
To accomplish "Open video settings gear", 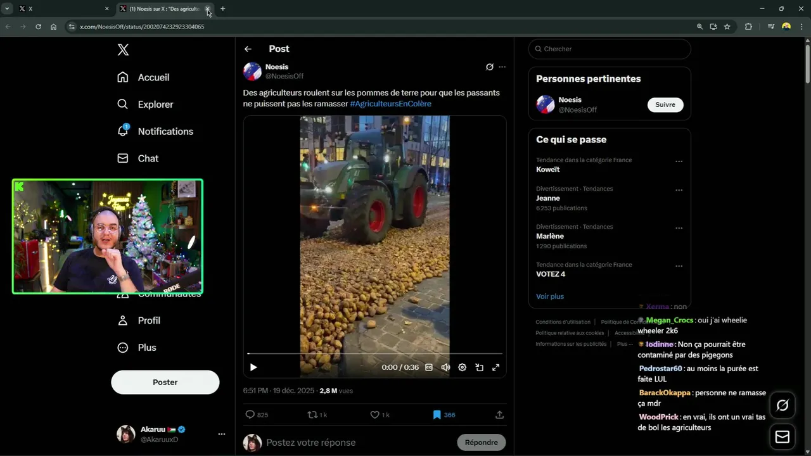I will click(463, 367).
